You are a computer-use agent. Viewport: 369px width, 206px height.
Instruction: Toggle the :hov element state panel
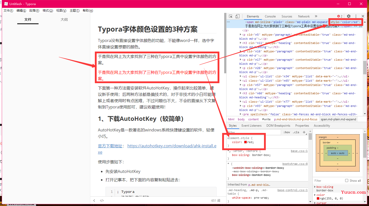[287, 132]
